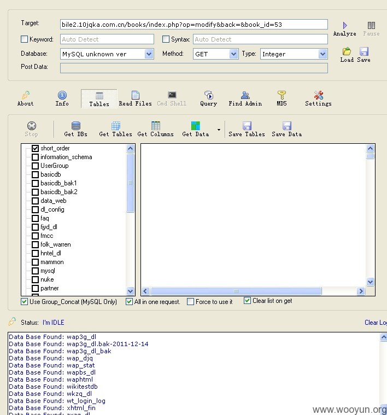
Task: Open the Type dropdown
Action: pos(322,54)
